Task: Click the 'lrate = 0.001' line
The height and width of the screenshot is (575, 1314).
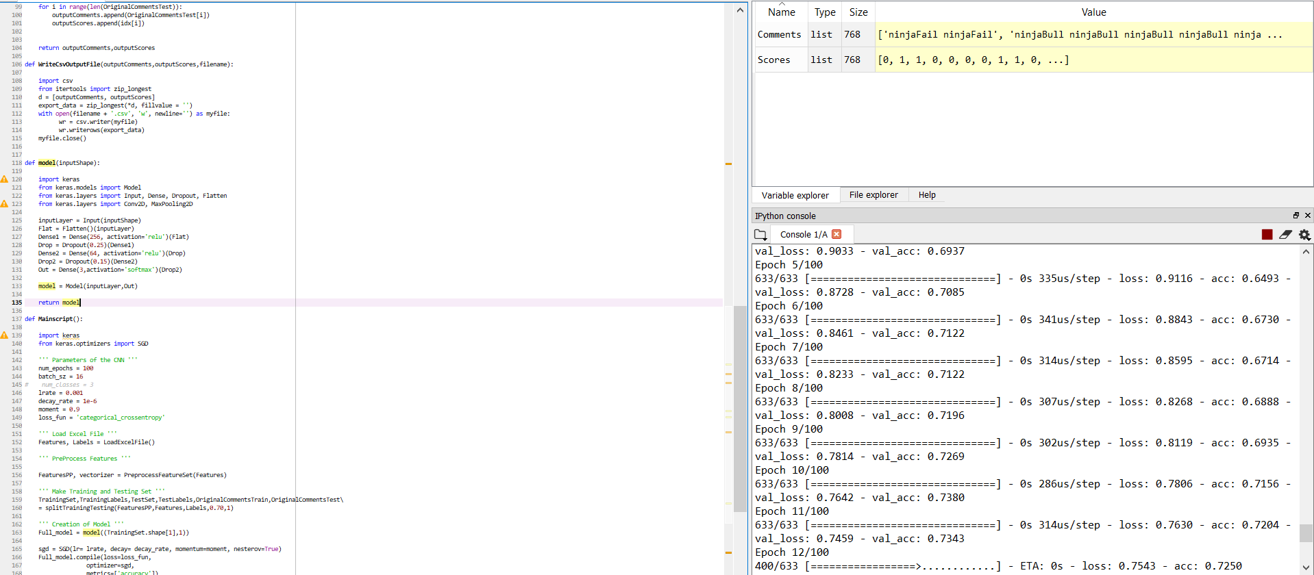Action: coord(60,393)
